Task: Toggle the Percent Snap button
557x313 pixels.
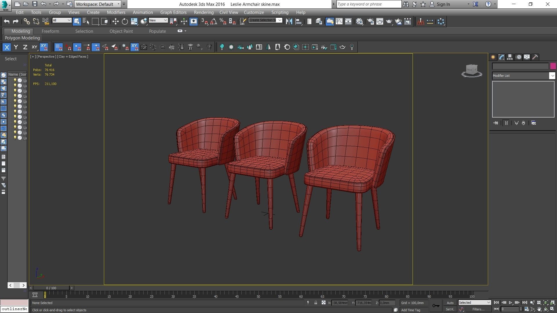Action: coord(223,21)
